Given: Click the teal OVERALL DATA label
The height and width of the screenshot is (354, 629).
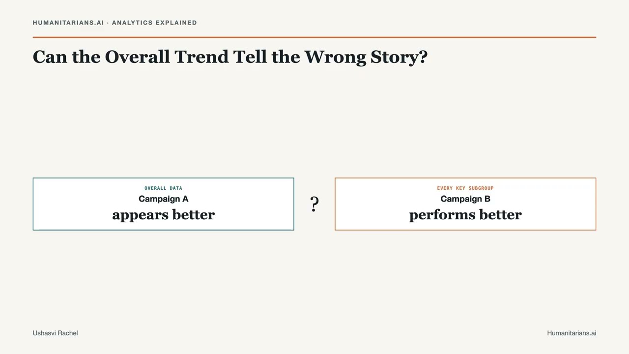Looking at the screenshot, I should [163, 188].
